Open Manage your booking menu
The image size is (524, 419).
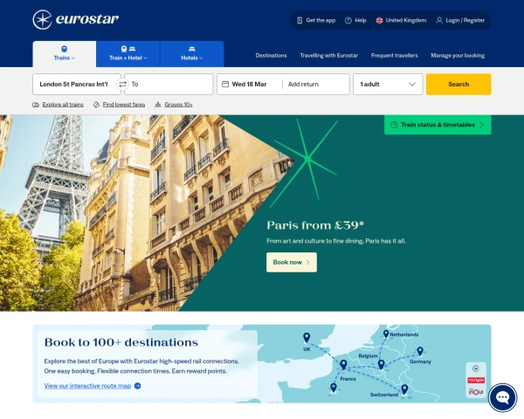pyautogui.click(x=458, y=56)
